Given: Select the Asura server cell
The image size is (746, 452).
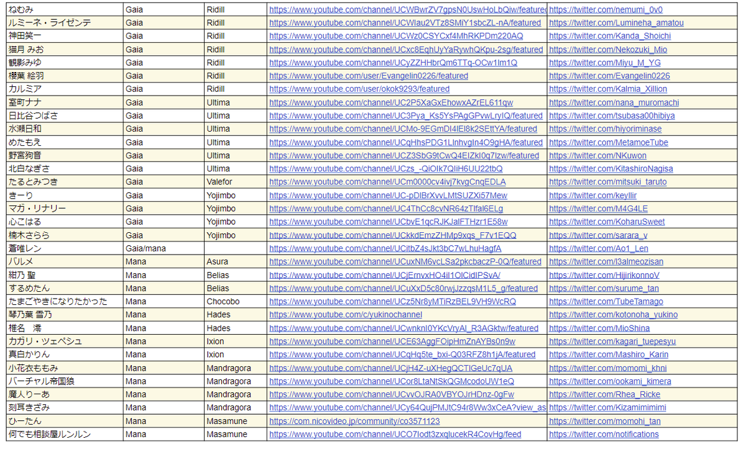Looking at the screenshot, I should 236,262.
